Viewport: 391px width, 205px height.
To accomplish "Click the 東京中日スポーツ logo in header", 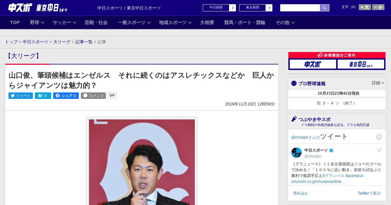I will point(51,8).
